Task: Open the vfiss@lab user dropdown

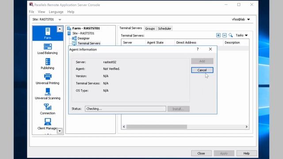Action: click(x=241, y=19)
